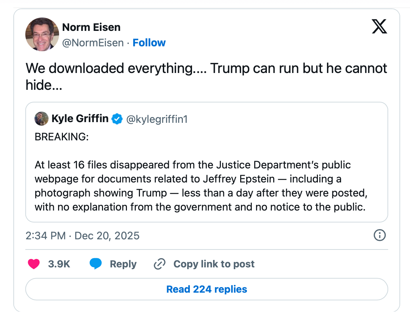Select Copy link to post
This screenshot has height=313, width=410.
tap(214, 264)
